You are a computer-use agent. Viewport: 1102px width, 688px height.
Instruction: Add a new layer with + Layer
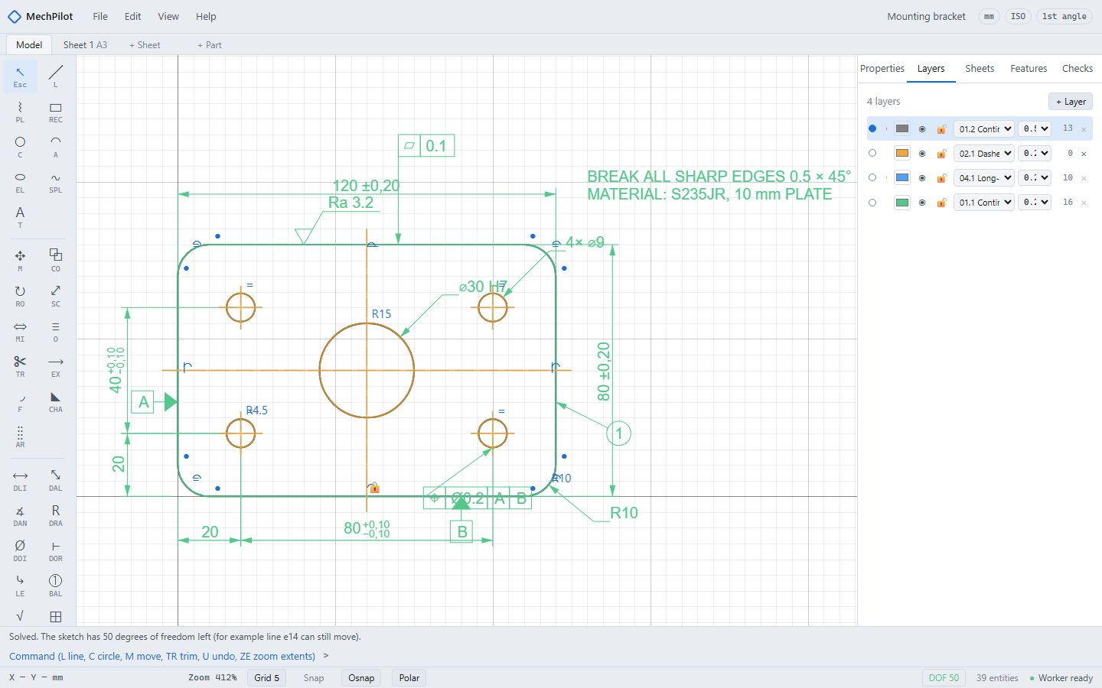click(x=1071, y=102)
